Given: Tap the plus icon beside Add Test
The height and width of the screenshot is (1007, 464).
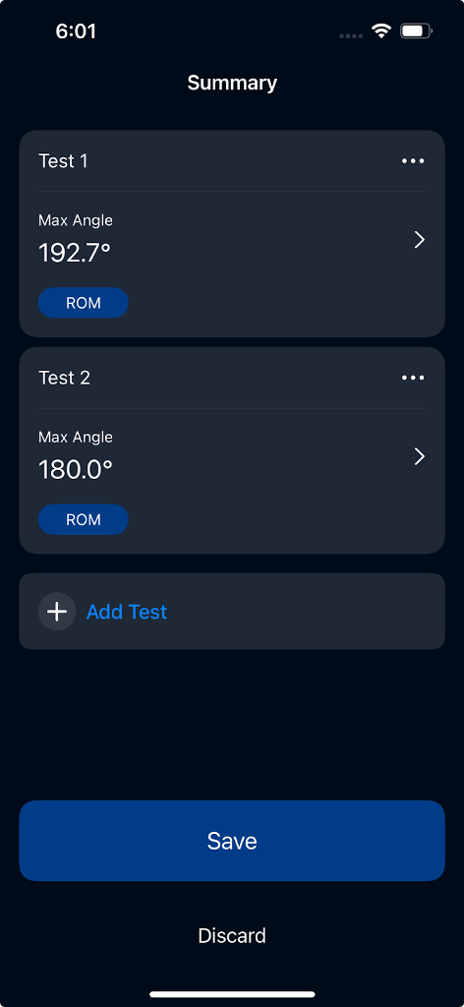Looking at the screenshot, I should [x=57, y=612].
